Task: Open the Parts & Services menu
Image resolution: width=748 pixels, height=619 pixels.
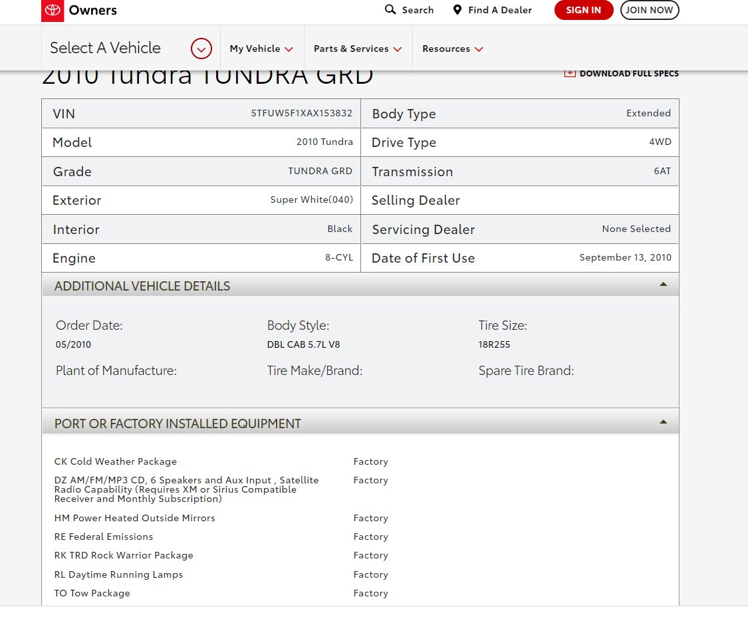Action: [x=358, y=49]
